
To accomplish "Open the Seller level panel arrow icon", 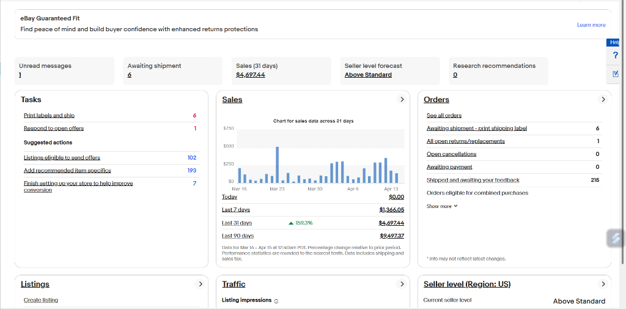I will pyautogui.click(x=603, y=284).
